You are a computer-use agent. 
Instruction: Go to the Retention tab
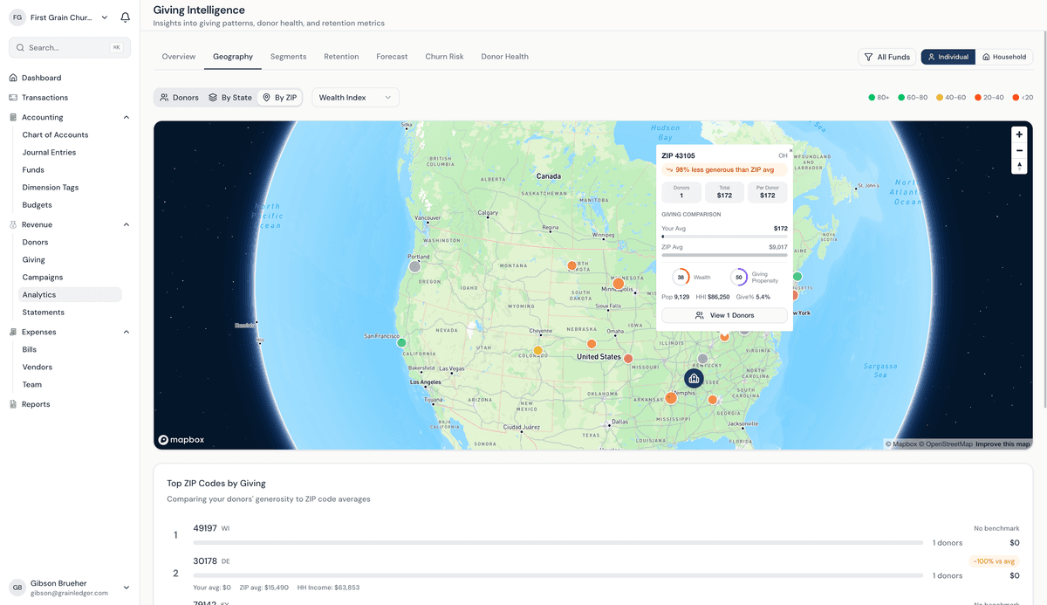[x=341, y=57]
